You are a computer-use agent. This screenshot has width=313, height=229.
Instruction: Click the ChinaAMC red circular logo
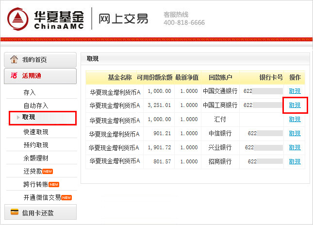click(18, 19)
